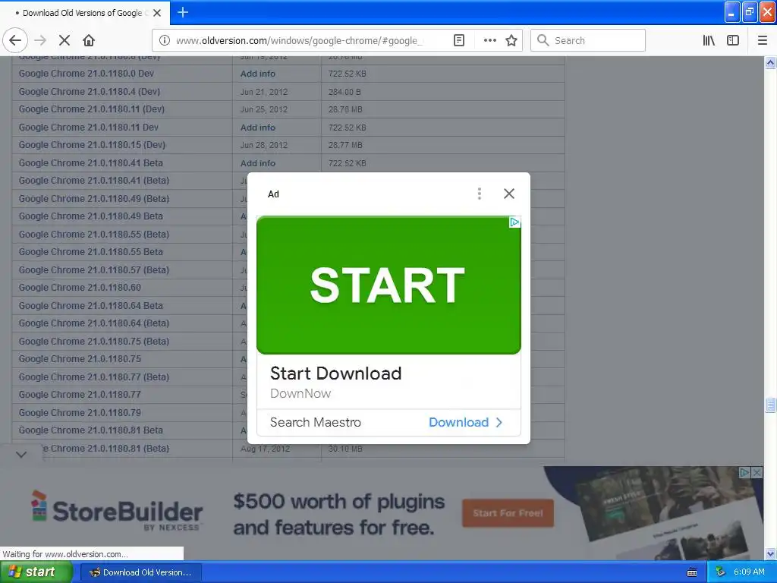Click DownNow advertiser label
Image resolution: width=777 pixels, height=583 pixels.
tap(300, 394)
